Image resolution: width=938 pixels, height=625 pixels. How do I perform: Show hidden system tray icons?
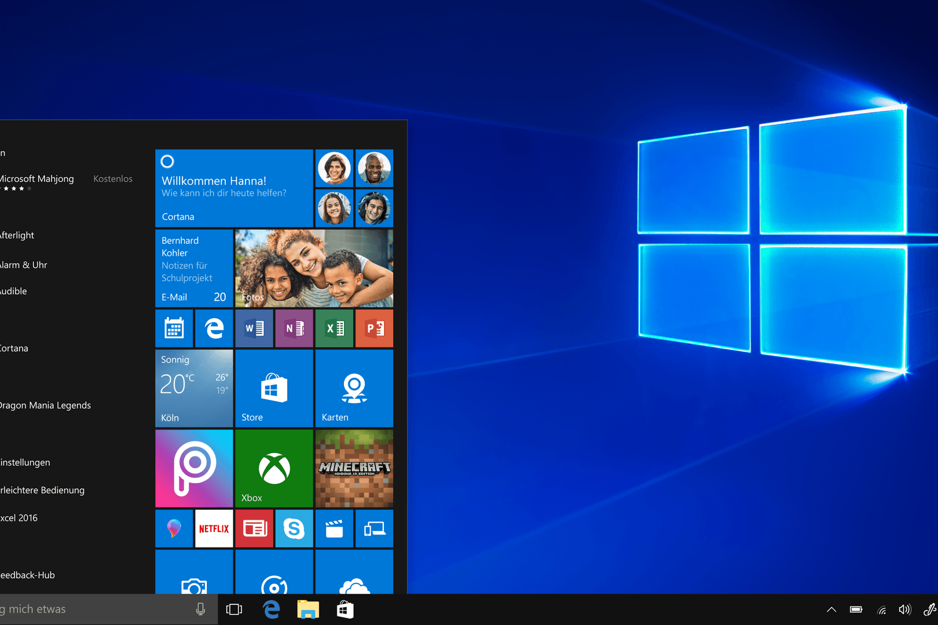click(x=831, y=609)
